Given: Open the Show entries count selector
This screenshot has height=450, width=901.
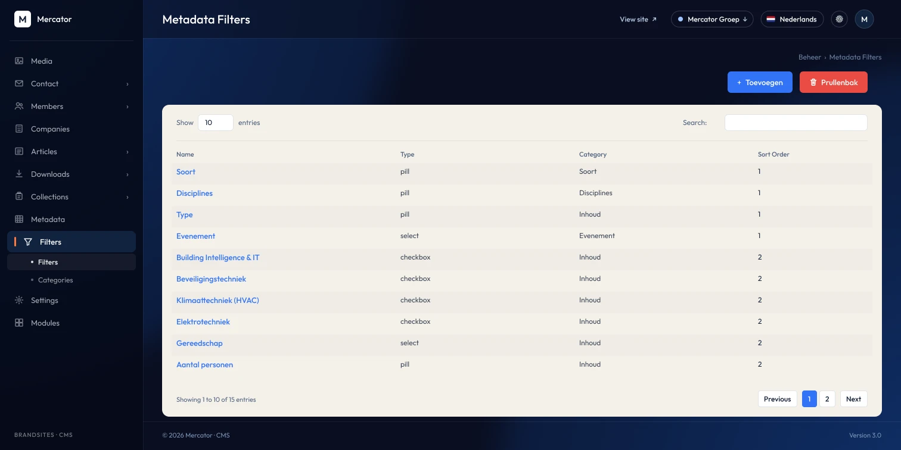Looking at the screenshot, I should 215,123.
